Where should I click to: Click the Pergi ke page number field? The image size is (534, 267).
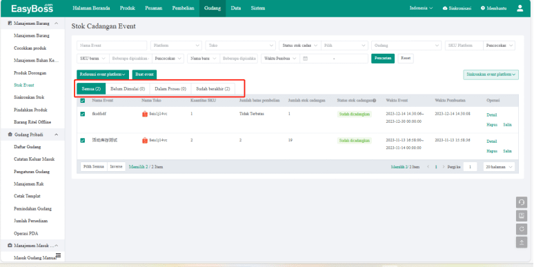click(x=470, y=167)
